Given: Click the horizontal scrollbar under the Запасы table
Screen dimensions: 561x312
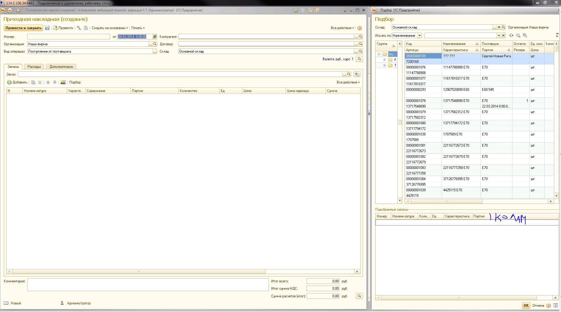Looking at the screenshot, I should (139, 272).
